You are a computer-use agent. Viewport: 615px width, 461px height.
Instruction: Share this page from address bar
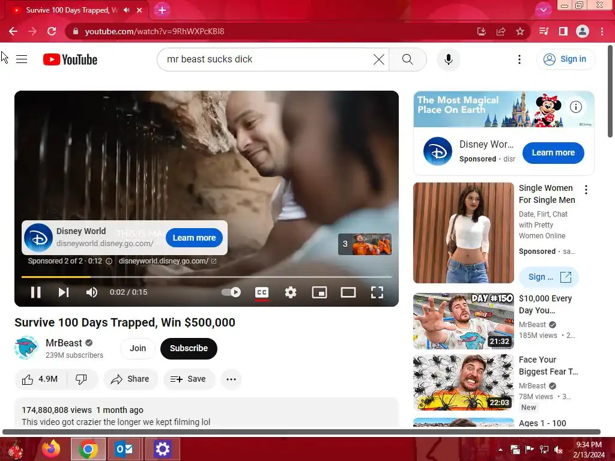[x=501, y=31]
